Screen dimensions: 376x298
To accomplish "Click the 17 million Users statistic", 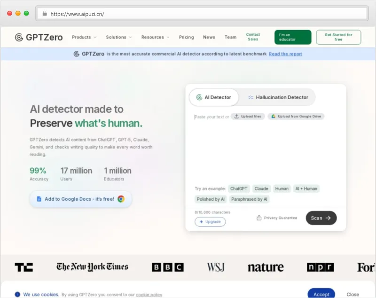I will [76, 174].
